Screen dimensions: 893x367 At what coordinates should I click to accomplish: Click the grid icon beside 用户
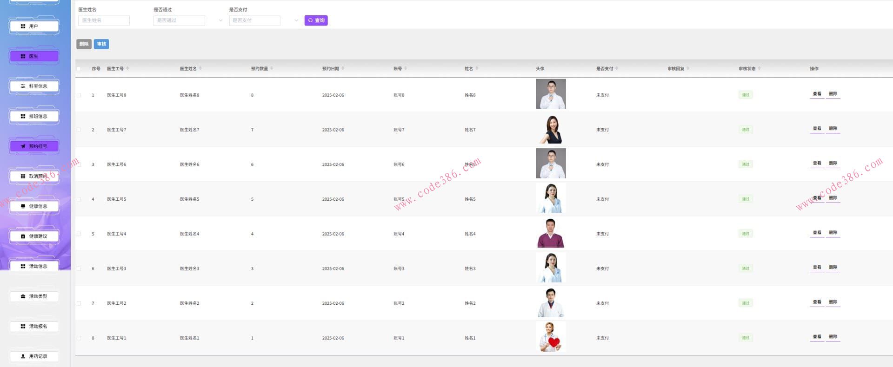tap(23, 26)
